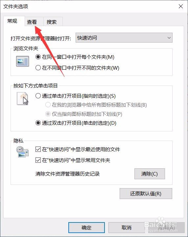The image size is (188, 237).
Task: Open the 打开文件资源管理器时打开 combo box
Action: (124, 38)
